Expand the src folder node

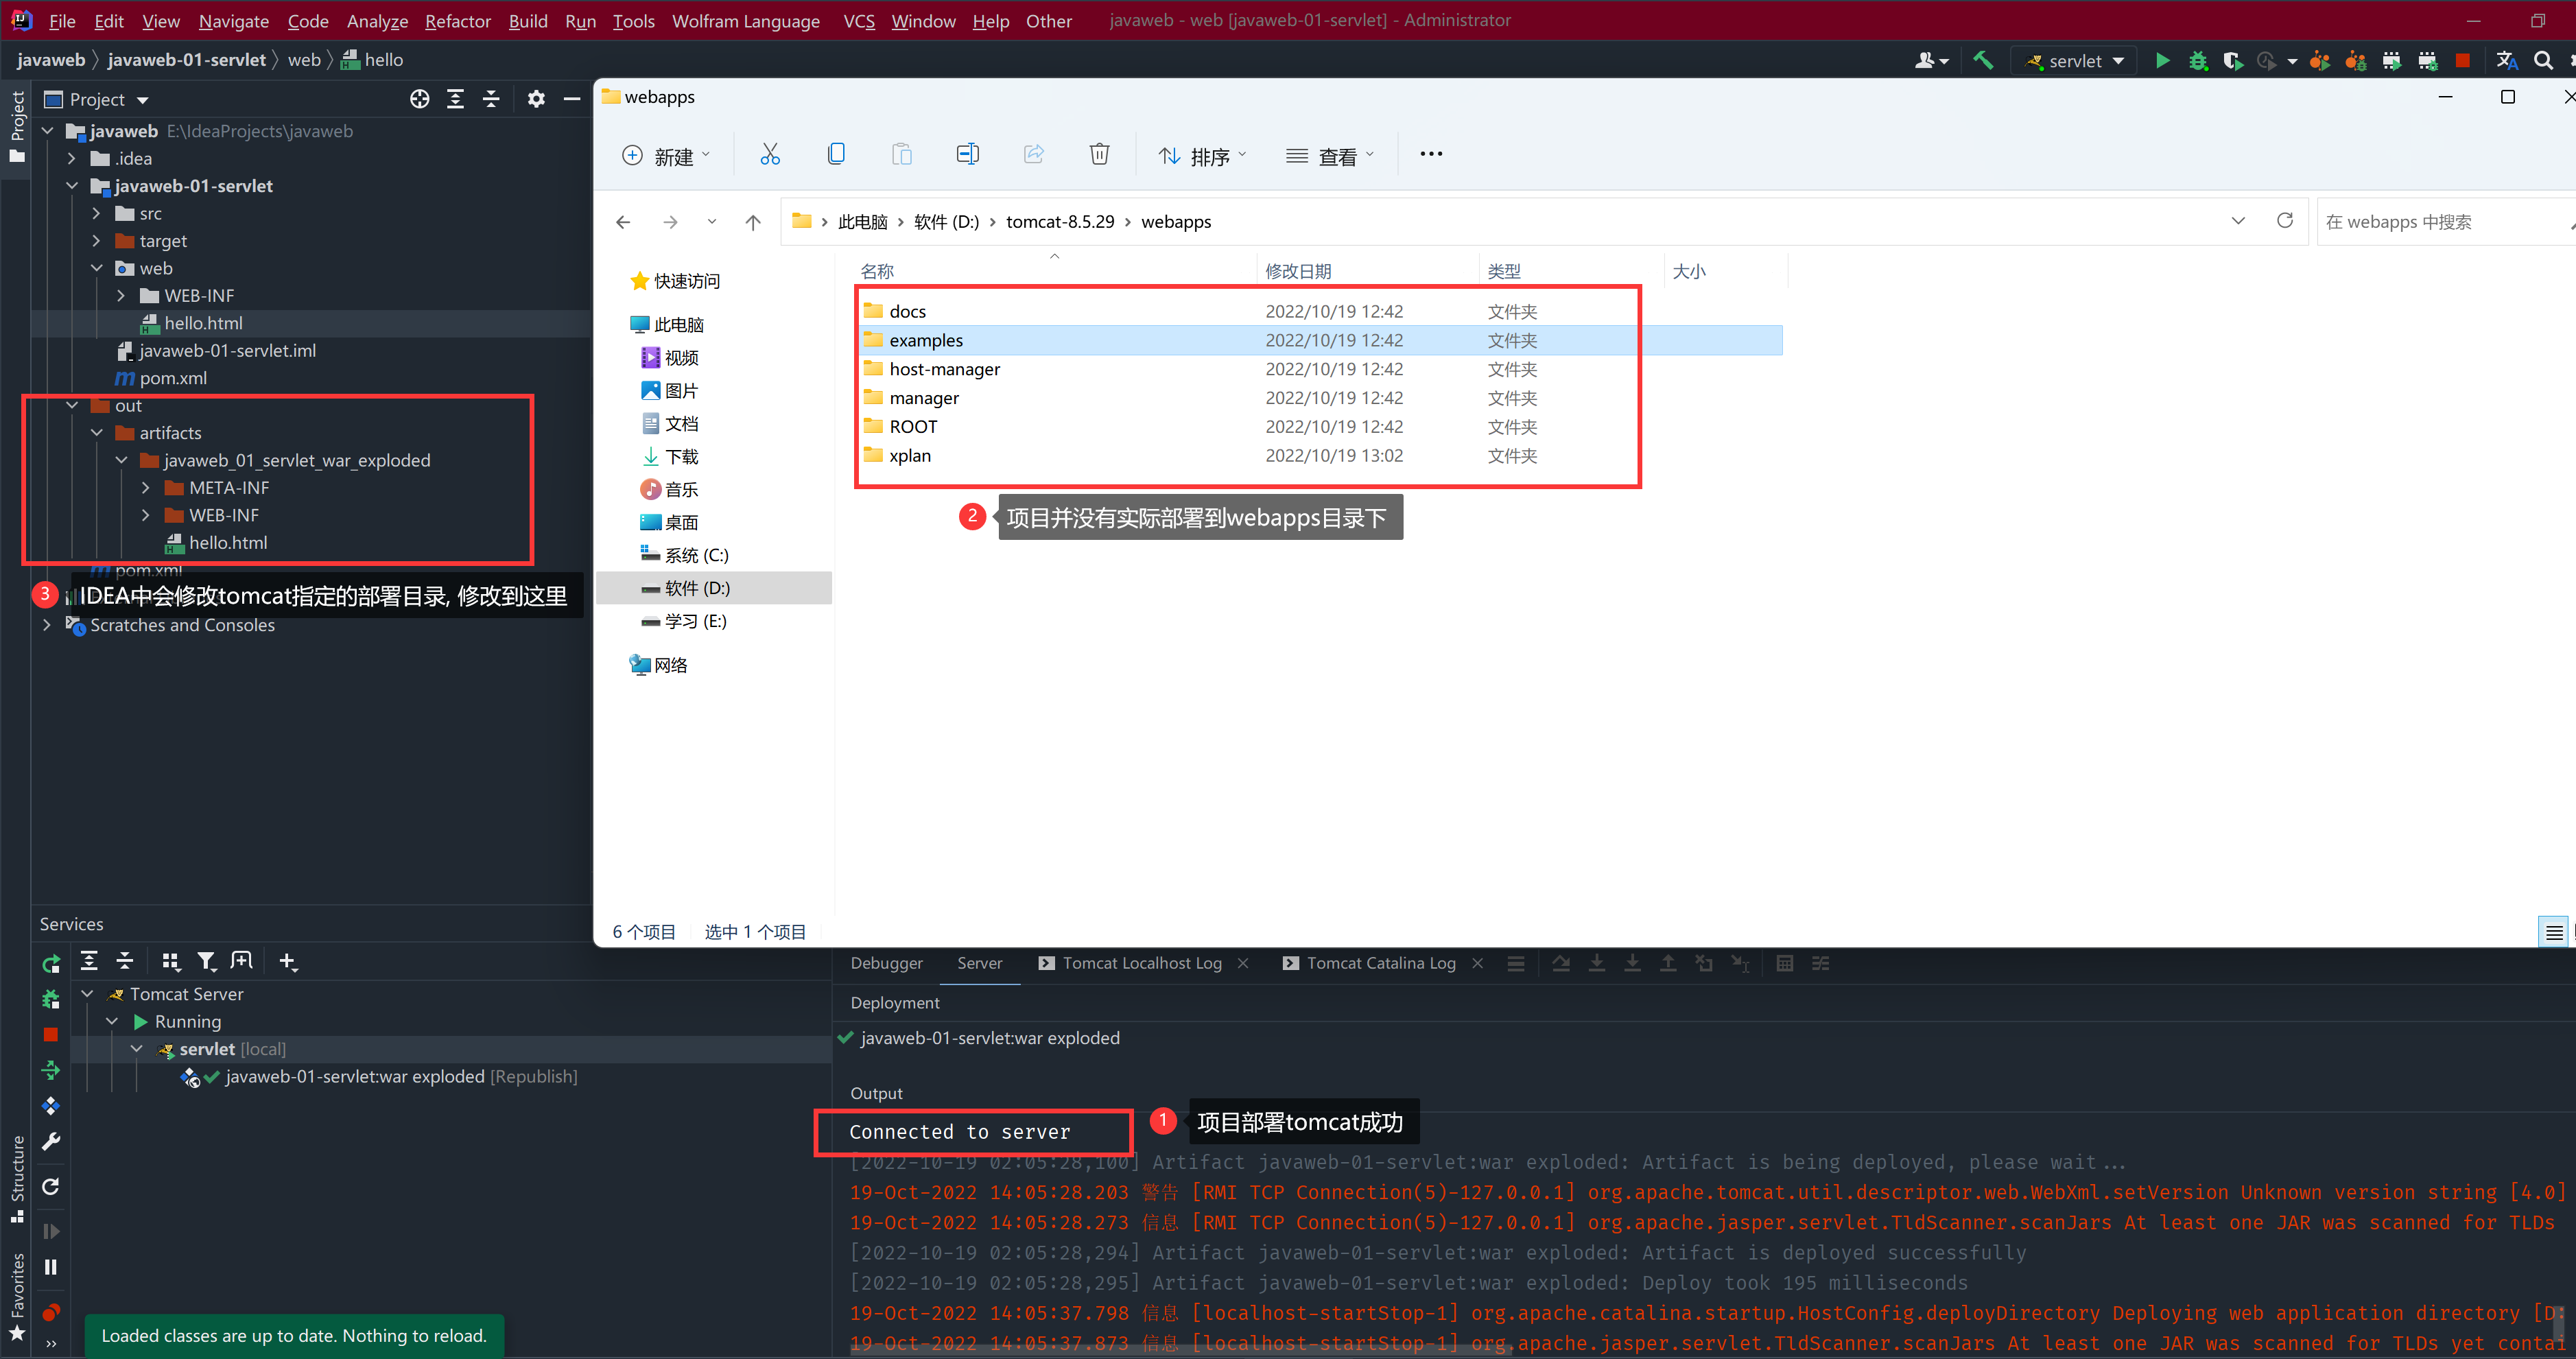tap(96, 213)
